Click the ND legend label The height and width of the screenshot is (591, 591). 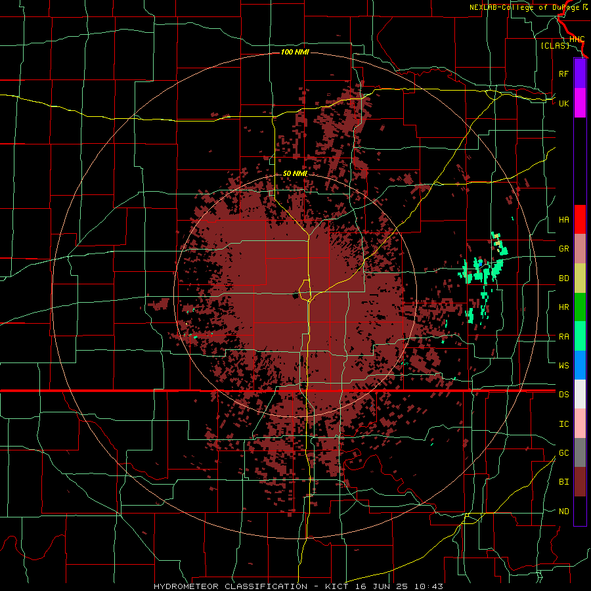coord(564,512)
